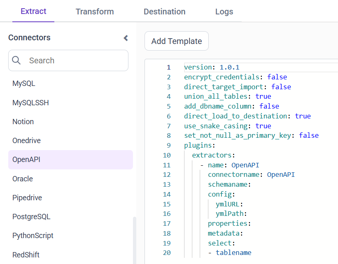Click the name: OpenAPI line

click(x=230, y=165)
